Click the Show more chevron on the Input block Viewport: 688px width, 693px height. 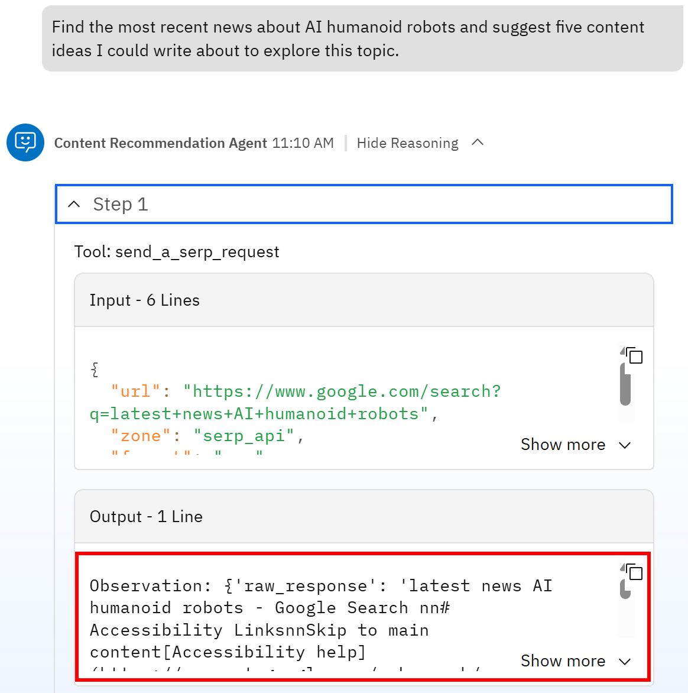(x=625, y=445)
